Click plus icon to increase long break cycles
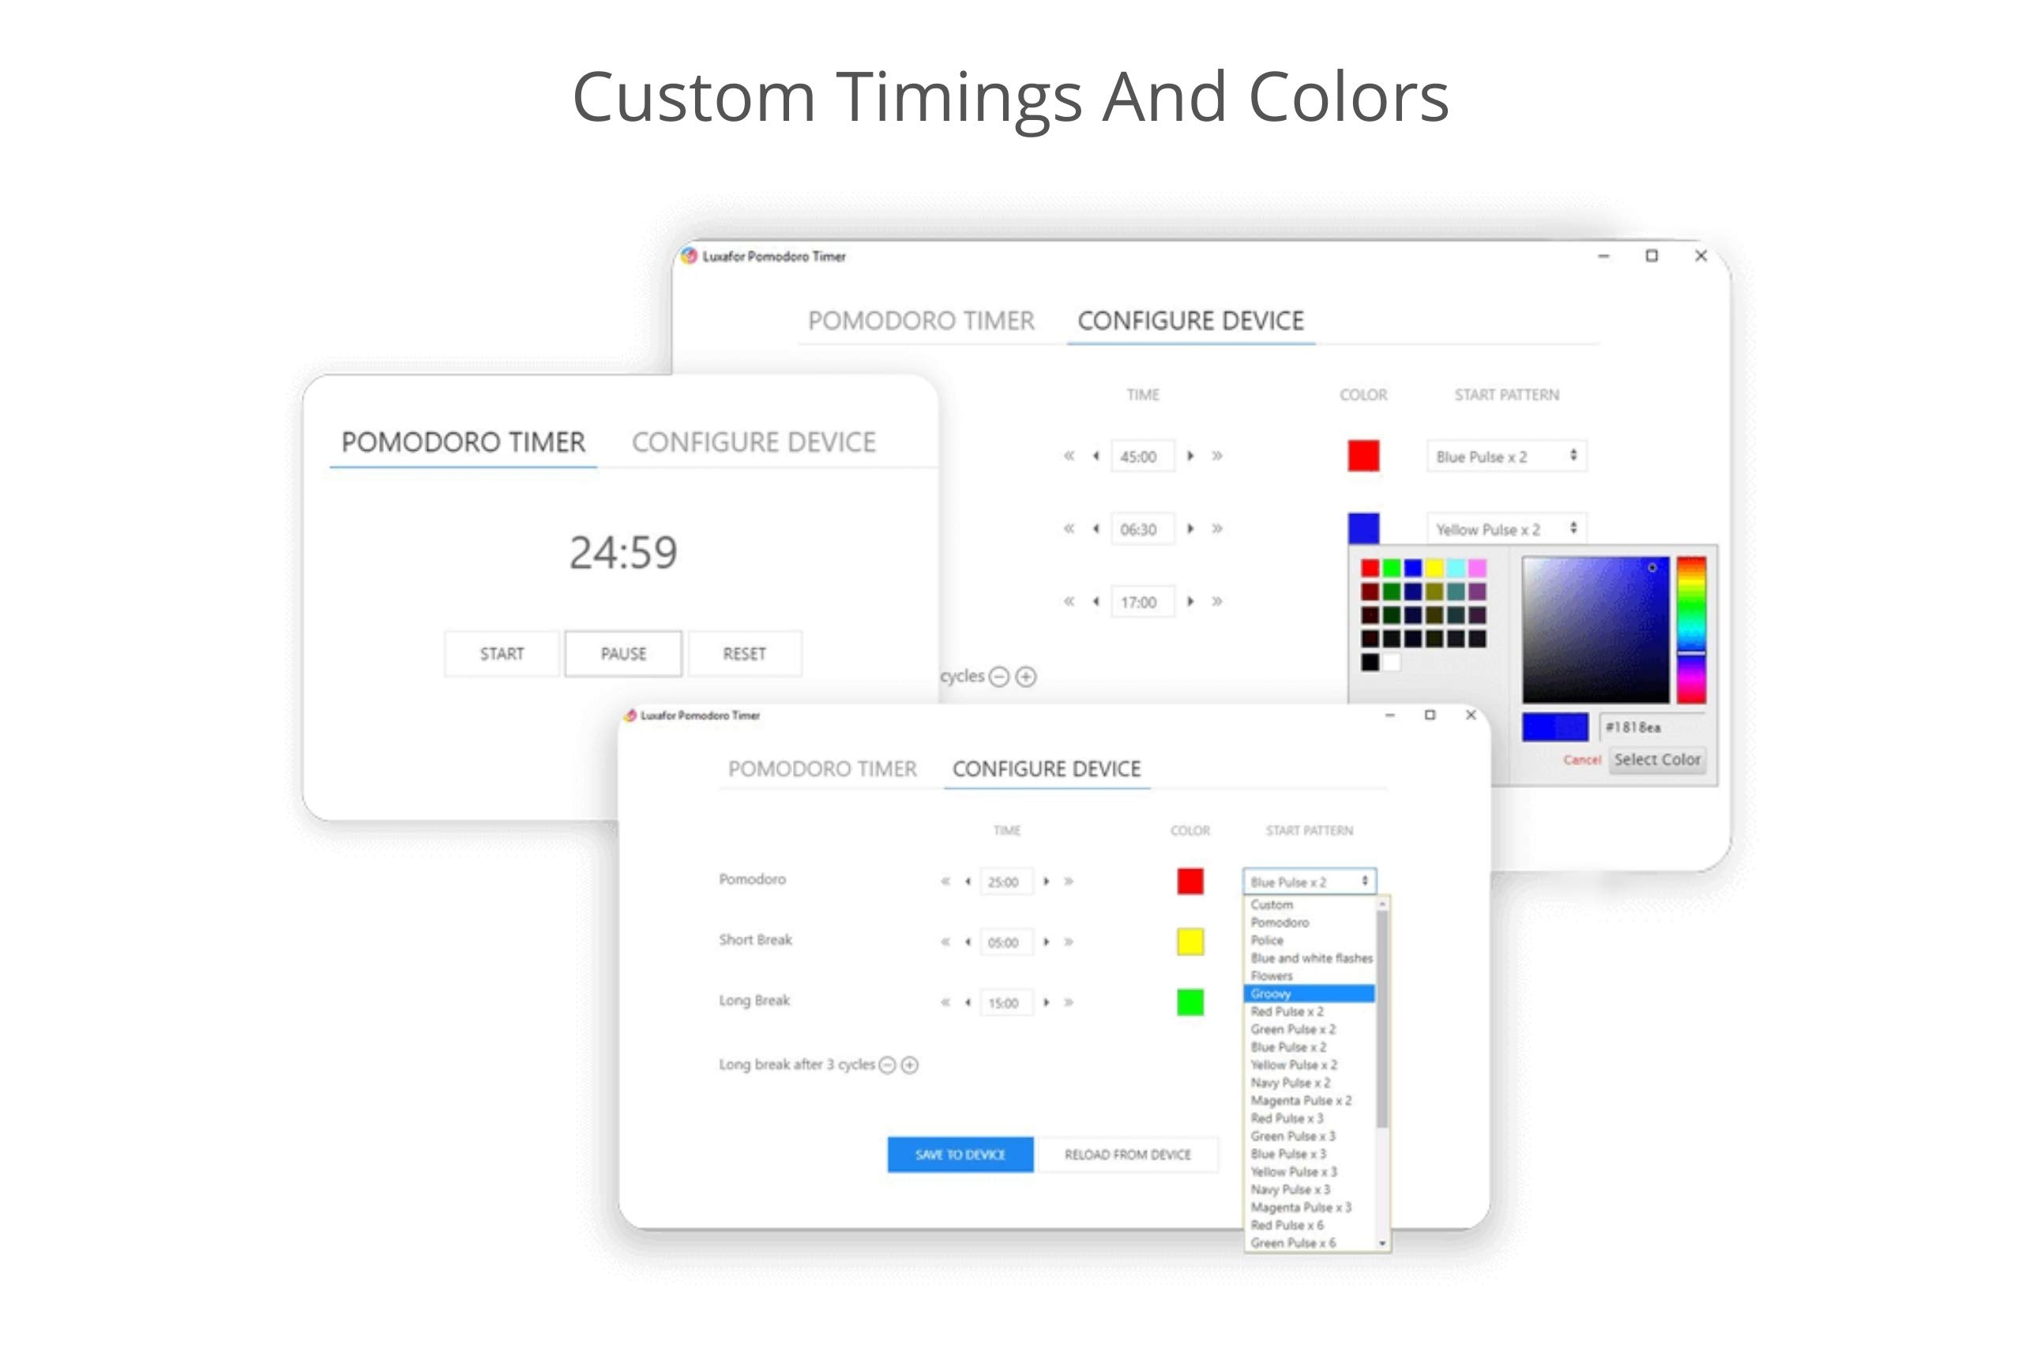Screen dimensions: 2022x1348 tap(910, 1065)
